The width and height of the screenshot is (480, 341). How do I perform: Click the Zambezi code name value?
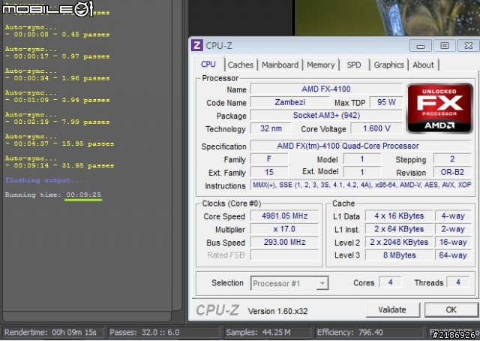coord(289,102)
